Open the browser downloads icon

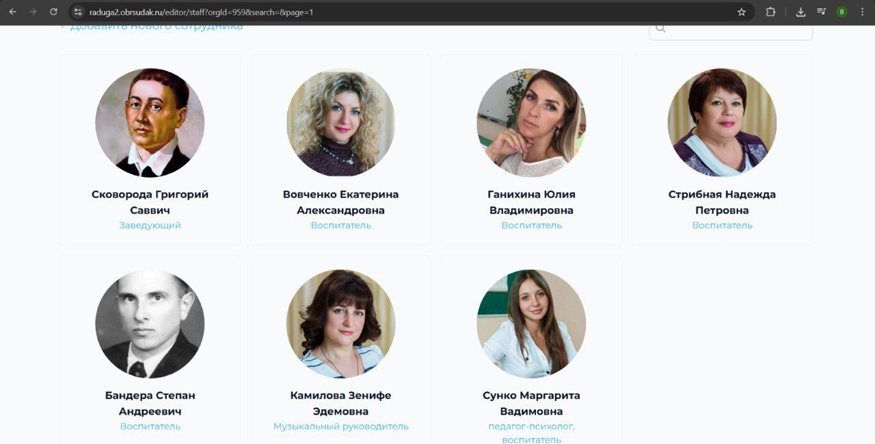pos(800,12)
